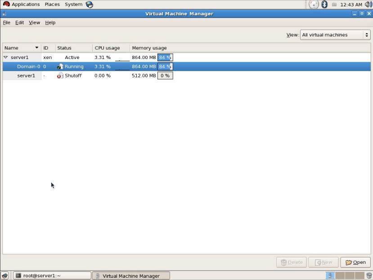
Task: Open the View virtual machines dropdown
Action: tap(335, 35)
